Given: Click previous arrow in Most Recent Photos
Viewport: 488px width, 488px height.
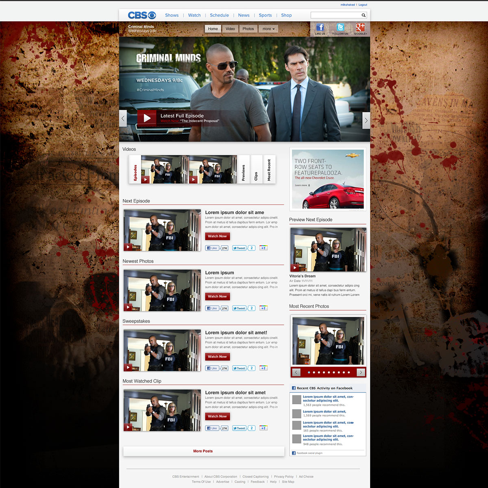Looking at the screenshot, I should tap(296, 372).
